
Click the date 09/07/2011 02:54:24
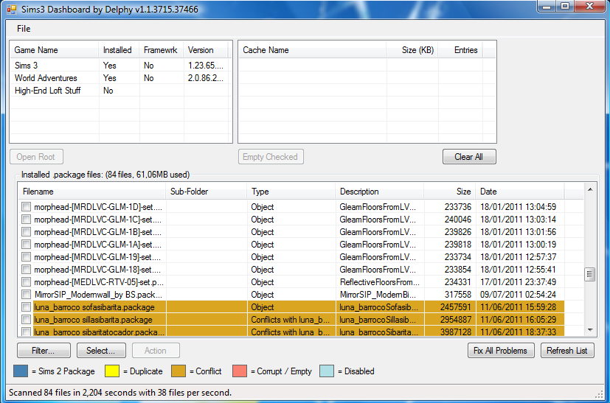click(519, 295)
